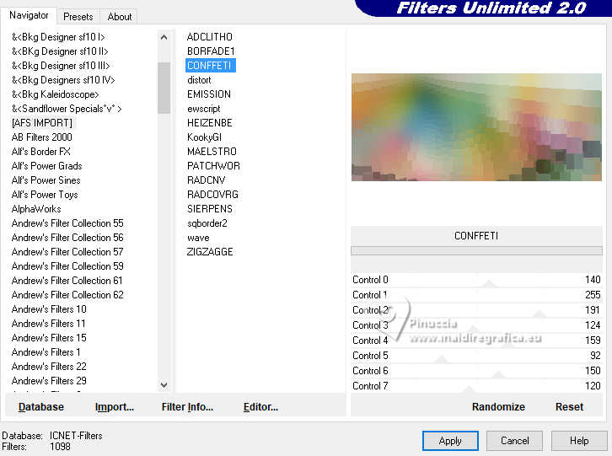Image resolution: width=612 pixels, height=456 pixels.
Task: Select Andrew's Filter Collection 55
Action: [67, 223]
